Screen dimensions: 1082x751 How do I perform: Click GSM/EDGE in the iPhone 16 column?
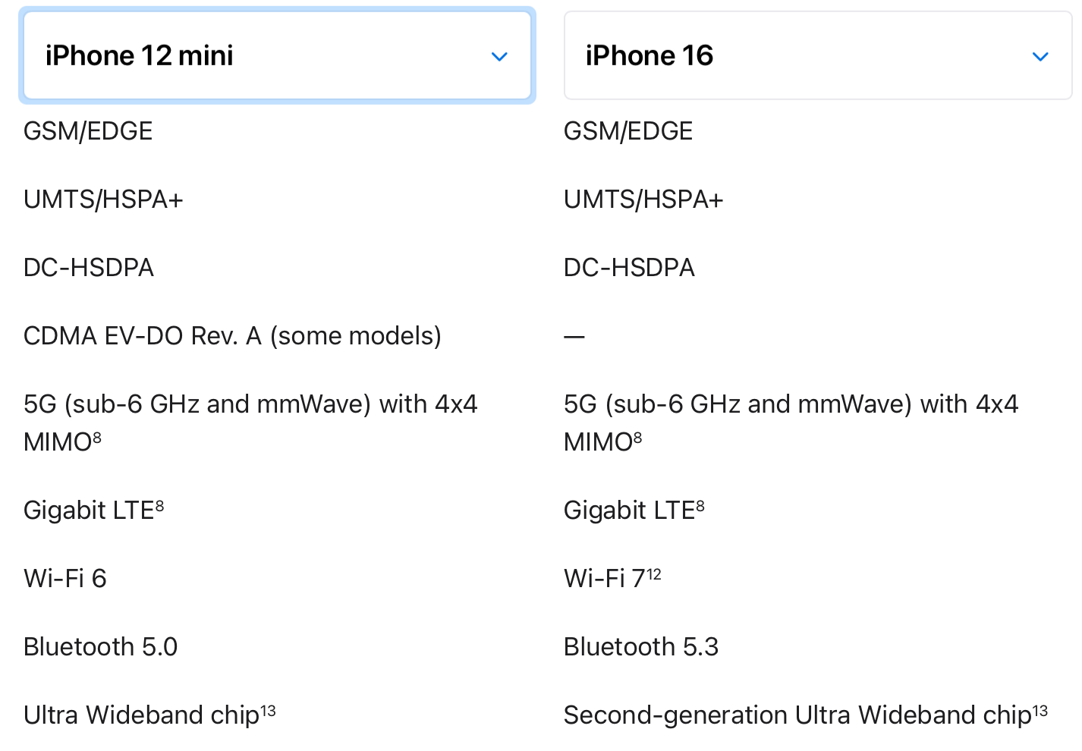[x=627, y=131]
